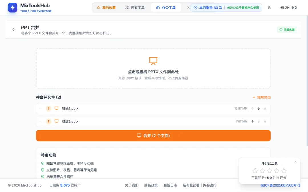Click the MixToolsHub lightning logo icon
Viewport: 308px width, 192px height.
pos(13,8)
